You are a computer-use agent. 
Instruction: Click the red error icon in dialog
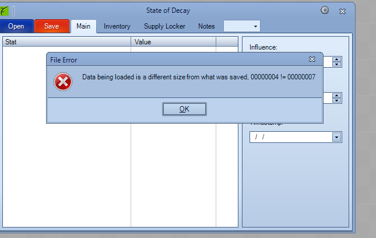pyautogui.click(x=63, y=82)
